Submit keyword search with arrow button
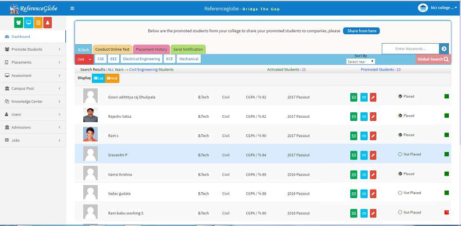461x226 pixels. pos(444,49)
